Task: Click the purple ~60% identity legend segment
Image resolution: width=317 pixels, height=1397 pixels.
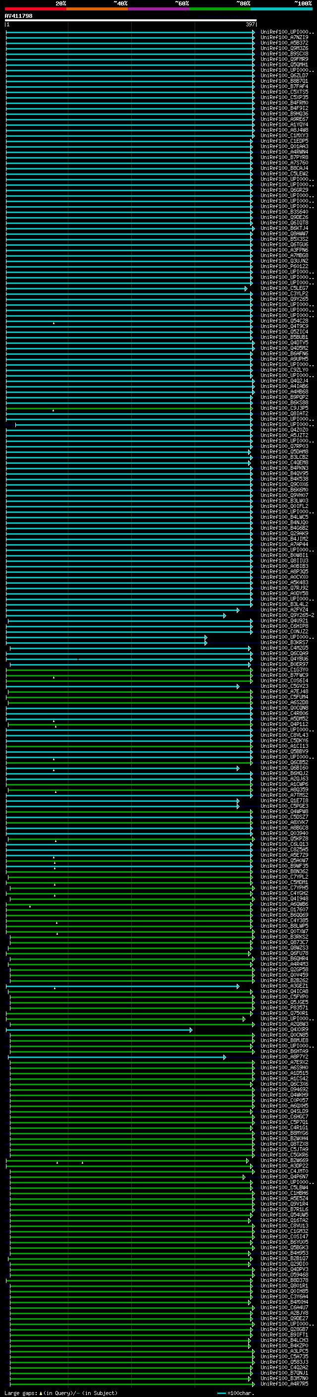Action: [x=159, y=9]
